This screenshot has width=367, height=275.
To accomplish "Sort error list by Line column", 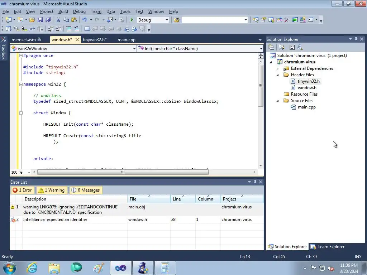I will click(x=183, y=199).
